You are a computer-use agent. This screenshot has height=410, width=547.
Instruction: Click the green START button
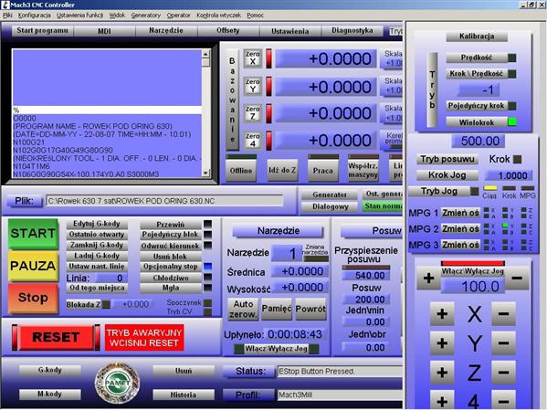click(x=33, y=234)
